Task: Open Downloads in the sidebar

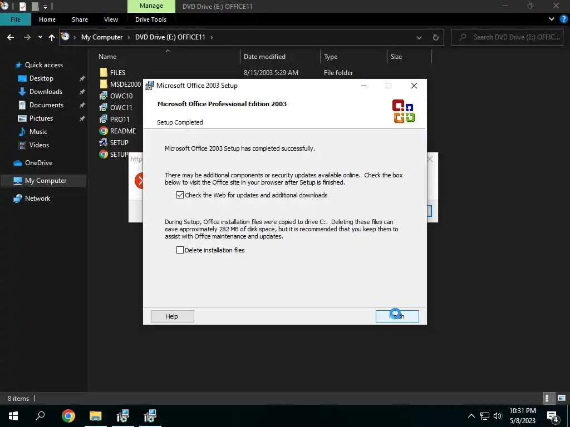Action: coord(40,92)
